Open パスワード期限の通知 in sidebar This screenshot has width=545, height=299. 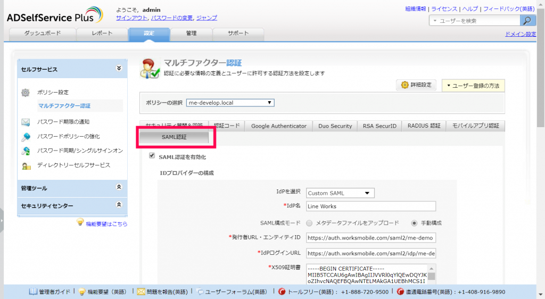(x=63, y=122)
